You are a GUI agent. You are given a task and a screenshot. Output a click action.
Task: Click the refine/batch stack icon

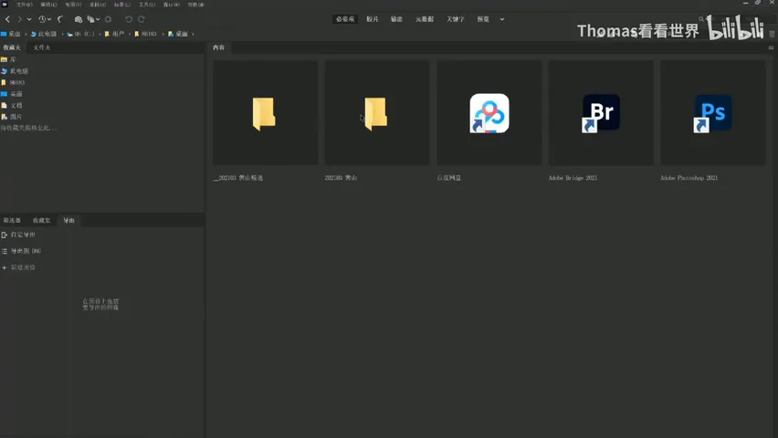pyautogui.click(x=90, y=19)
